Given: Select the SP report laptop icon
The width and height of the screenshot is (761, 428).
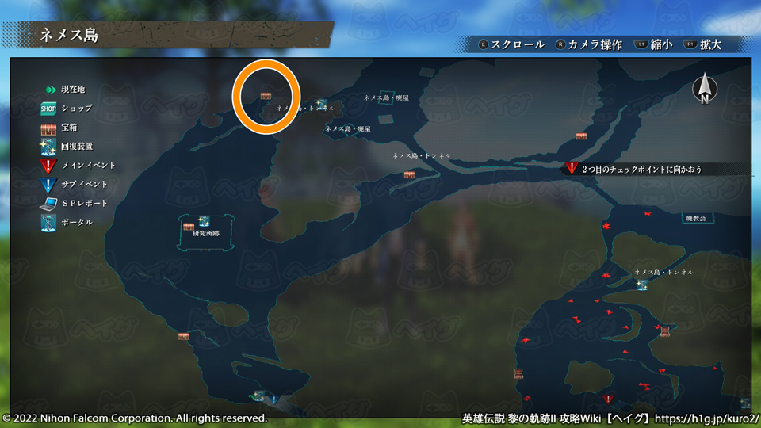Looking at the screenshot, I should 48,204.
